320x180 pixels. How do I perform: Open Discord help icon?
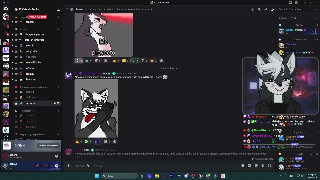296,3
